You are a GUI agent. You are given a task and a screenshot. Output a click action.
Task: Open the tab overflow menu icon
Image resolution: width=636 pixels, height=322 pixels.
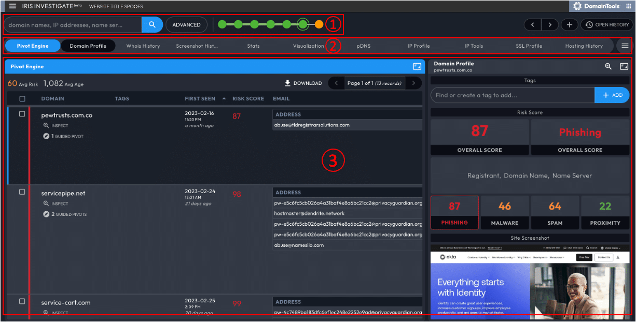[x=625, y=46]
